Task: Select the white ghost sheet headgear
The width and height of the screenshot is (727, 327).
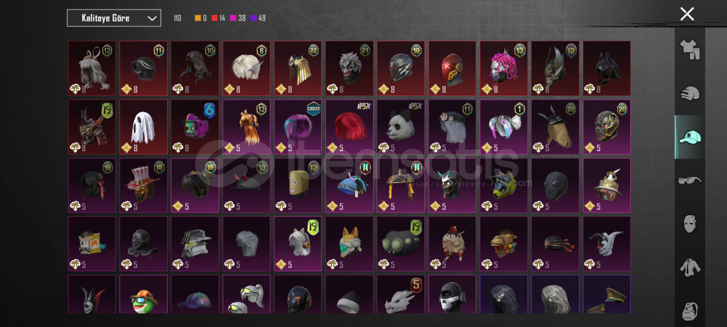Action: click(x=143, y=127)
